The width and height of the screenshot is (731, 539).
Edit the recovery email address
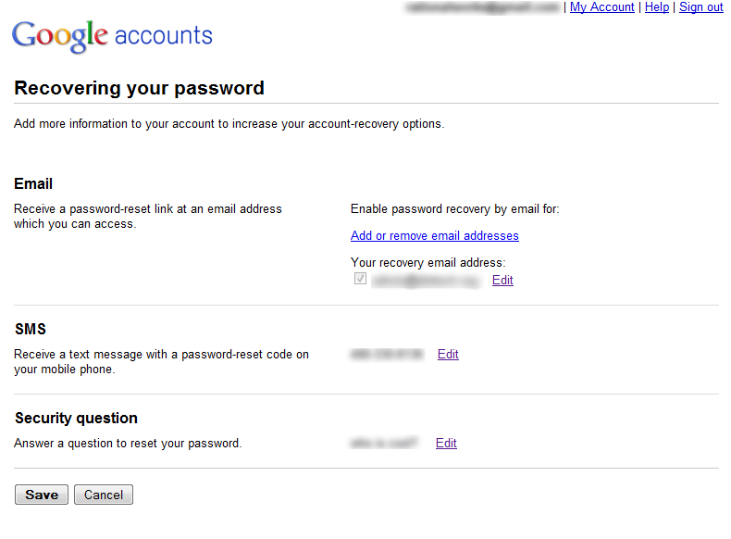502,280
